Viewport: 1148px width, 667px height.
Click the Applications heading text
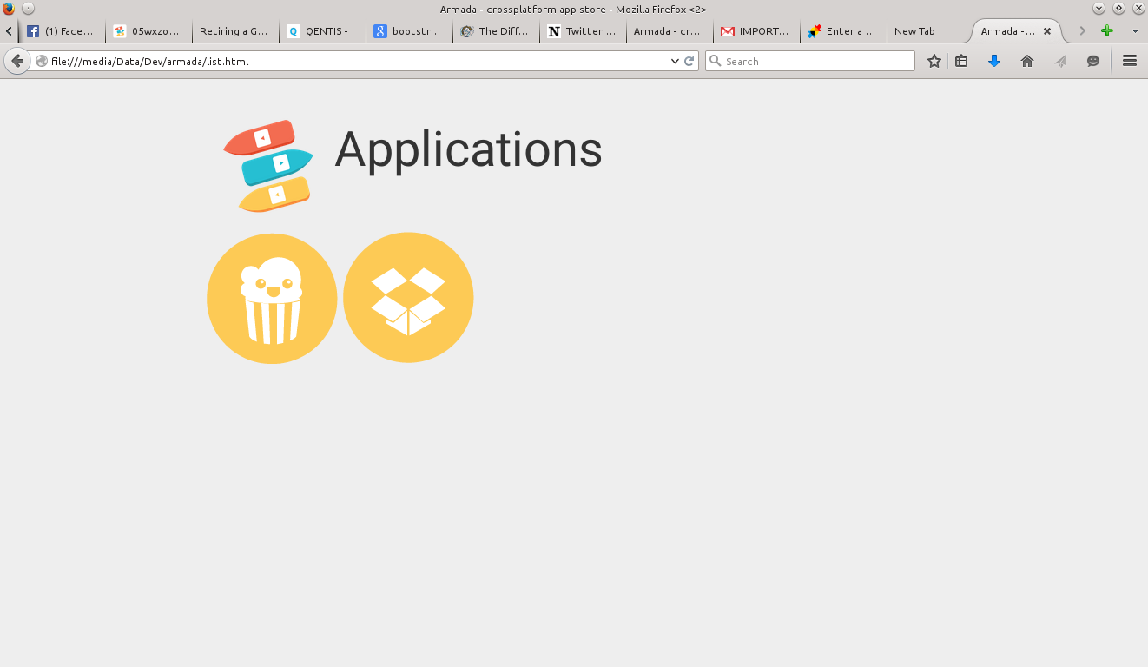[468, 150]
